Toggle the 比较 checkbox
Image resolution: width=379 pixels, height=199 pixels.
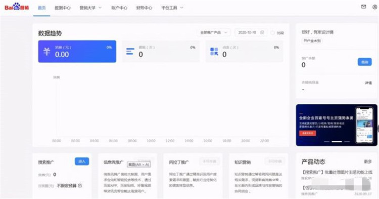coord(272,33)
